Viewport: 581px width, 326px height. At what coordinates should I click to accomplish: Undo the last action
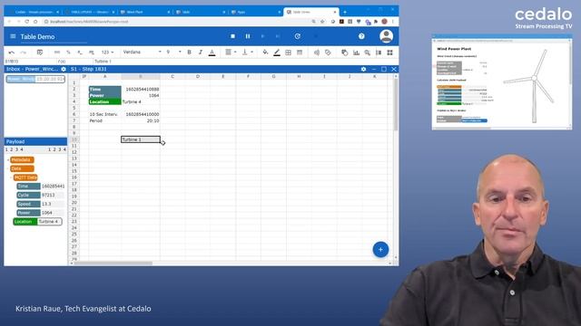tap(12, 53)
